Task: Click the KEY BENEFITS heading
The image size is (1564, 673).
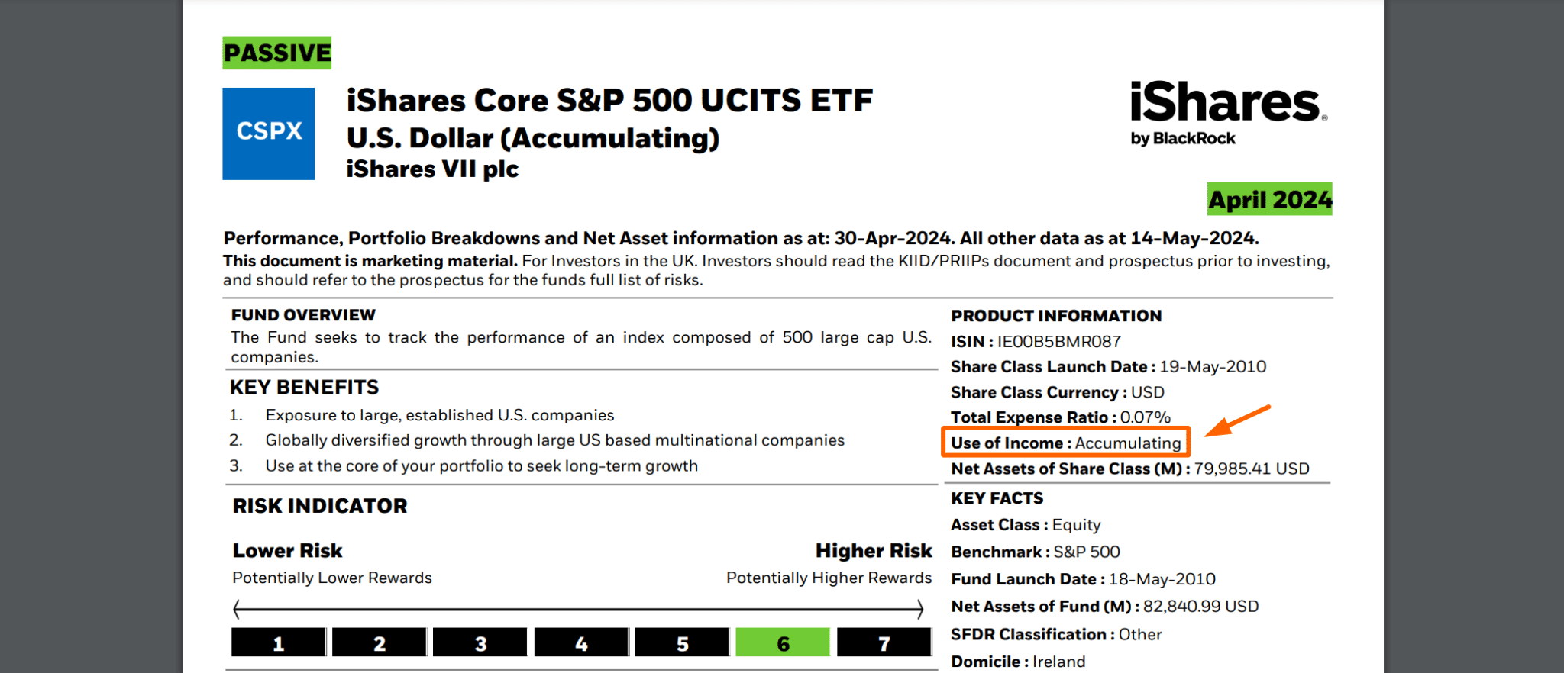Action: pyautogui.click(x=304, y=387)
